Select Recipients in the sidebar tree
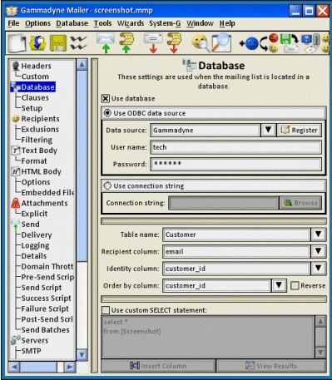The image size is (332, 380). click(40, 119)
